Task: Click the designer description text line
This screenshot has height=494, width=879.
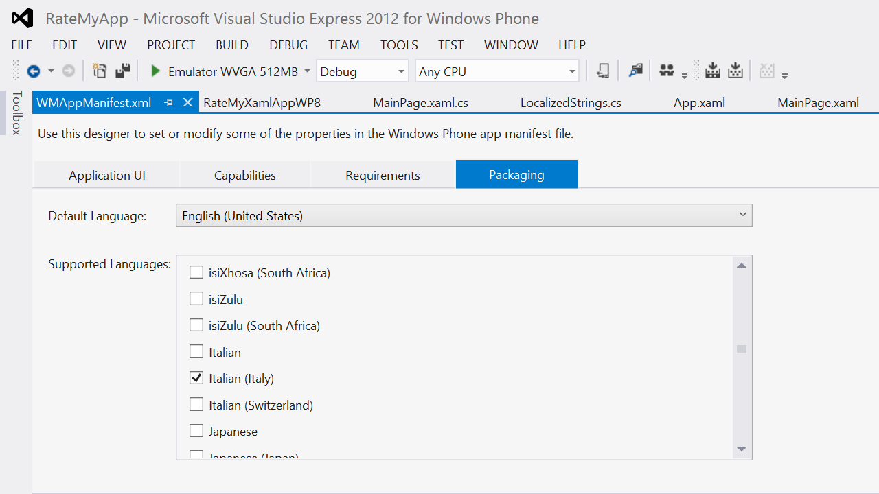Action: pyautogui.click(x=306, y=134)
